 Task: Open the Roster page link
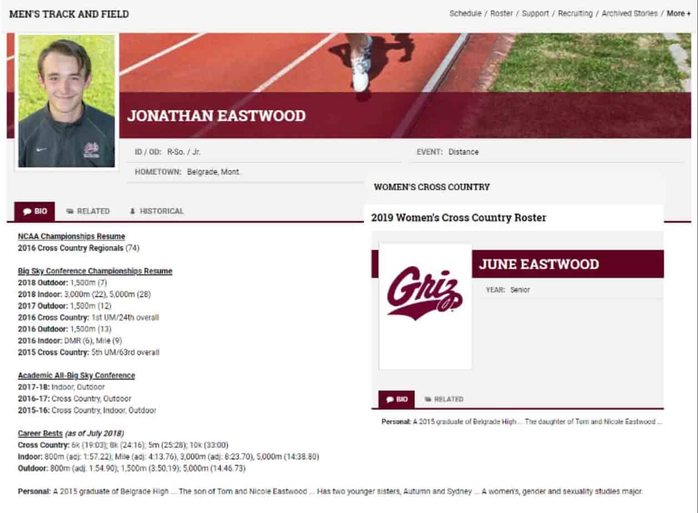point(502,13)
